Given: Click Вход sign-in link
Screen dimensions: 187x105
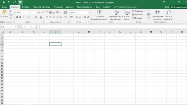Looking at the screenshot, I should click(167, 7).
